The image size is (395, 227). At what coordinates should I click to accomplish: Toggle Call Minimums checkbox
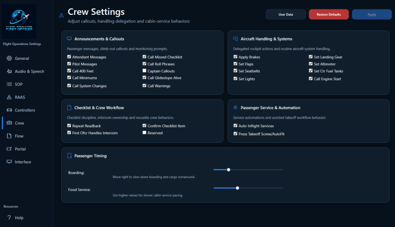(x=69, y=78)
